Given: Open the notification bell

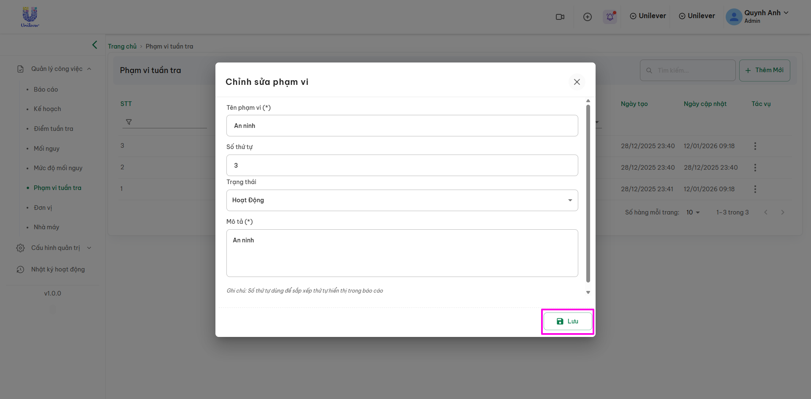Looking at the screenshot, I should pyautogui.click(x=610, y=17).
